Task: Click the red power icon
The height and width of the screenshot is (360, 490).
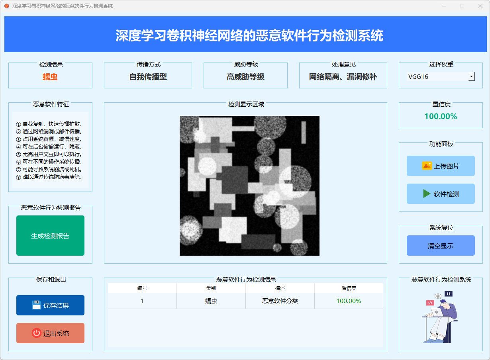Action: 36,333
